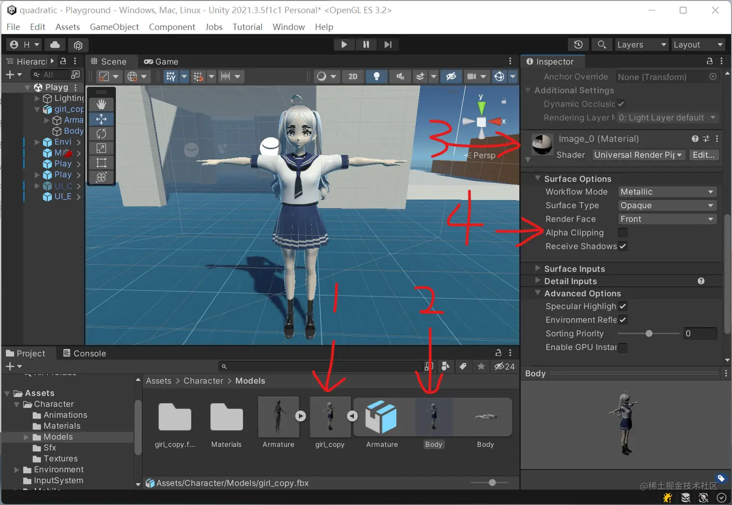
Task: Open the Workflow Mode Metallic dropdown
Action: coord(667,192)
